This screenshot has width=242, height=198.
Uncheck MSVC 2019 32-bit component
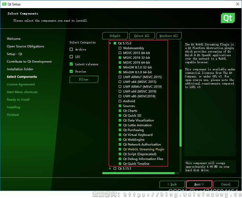120,58
